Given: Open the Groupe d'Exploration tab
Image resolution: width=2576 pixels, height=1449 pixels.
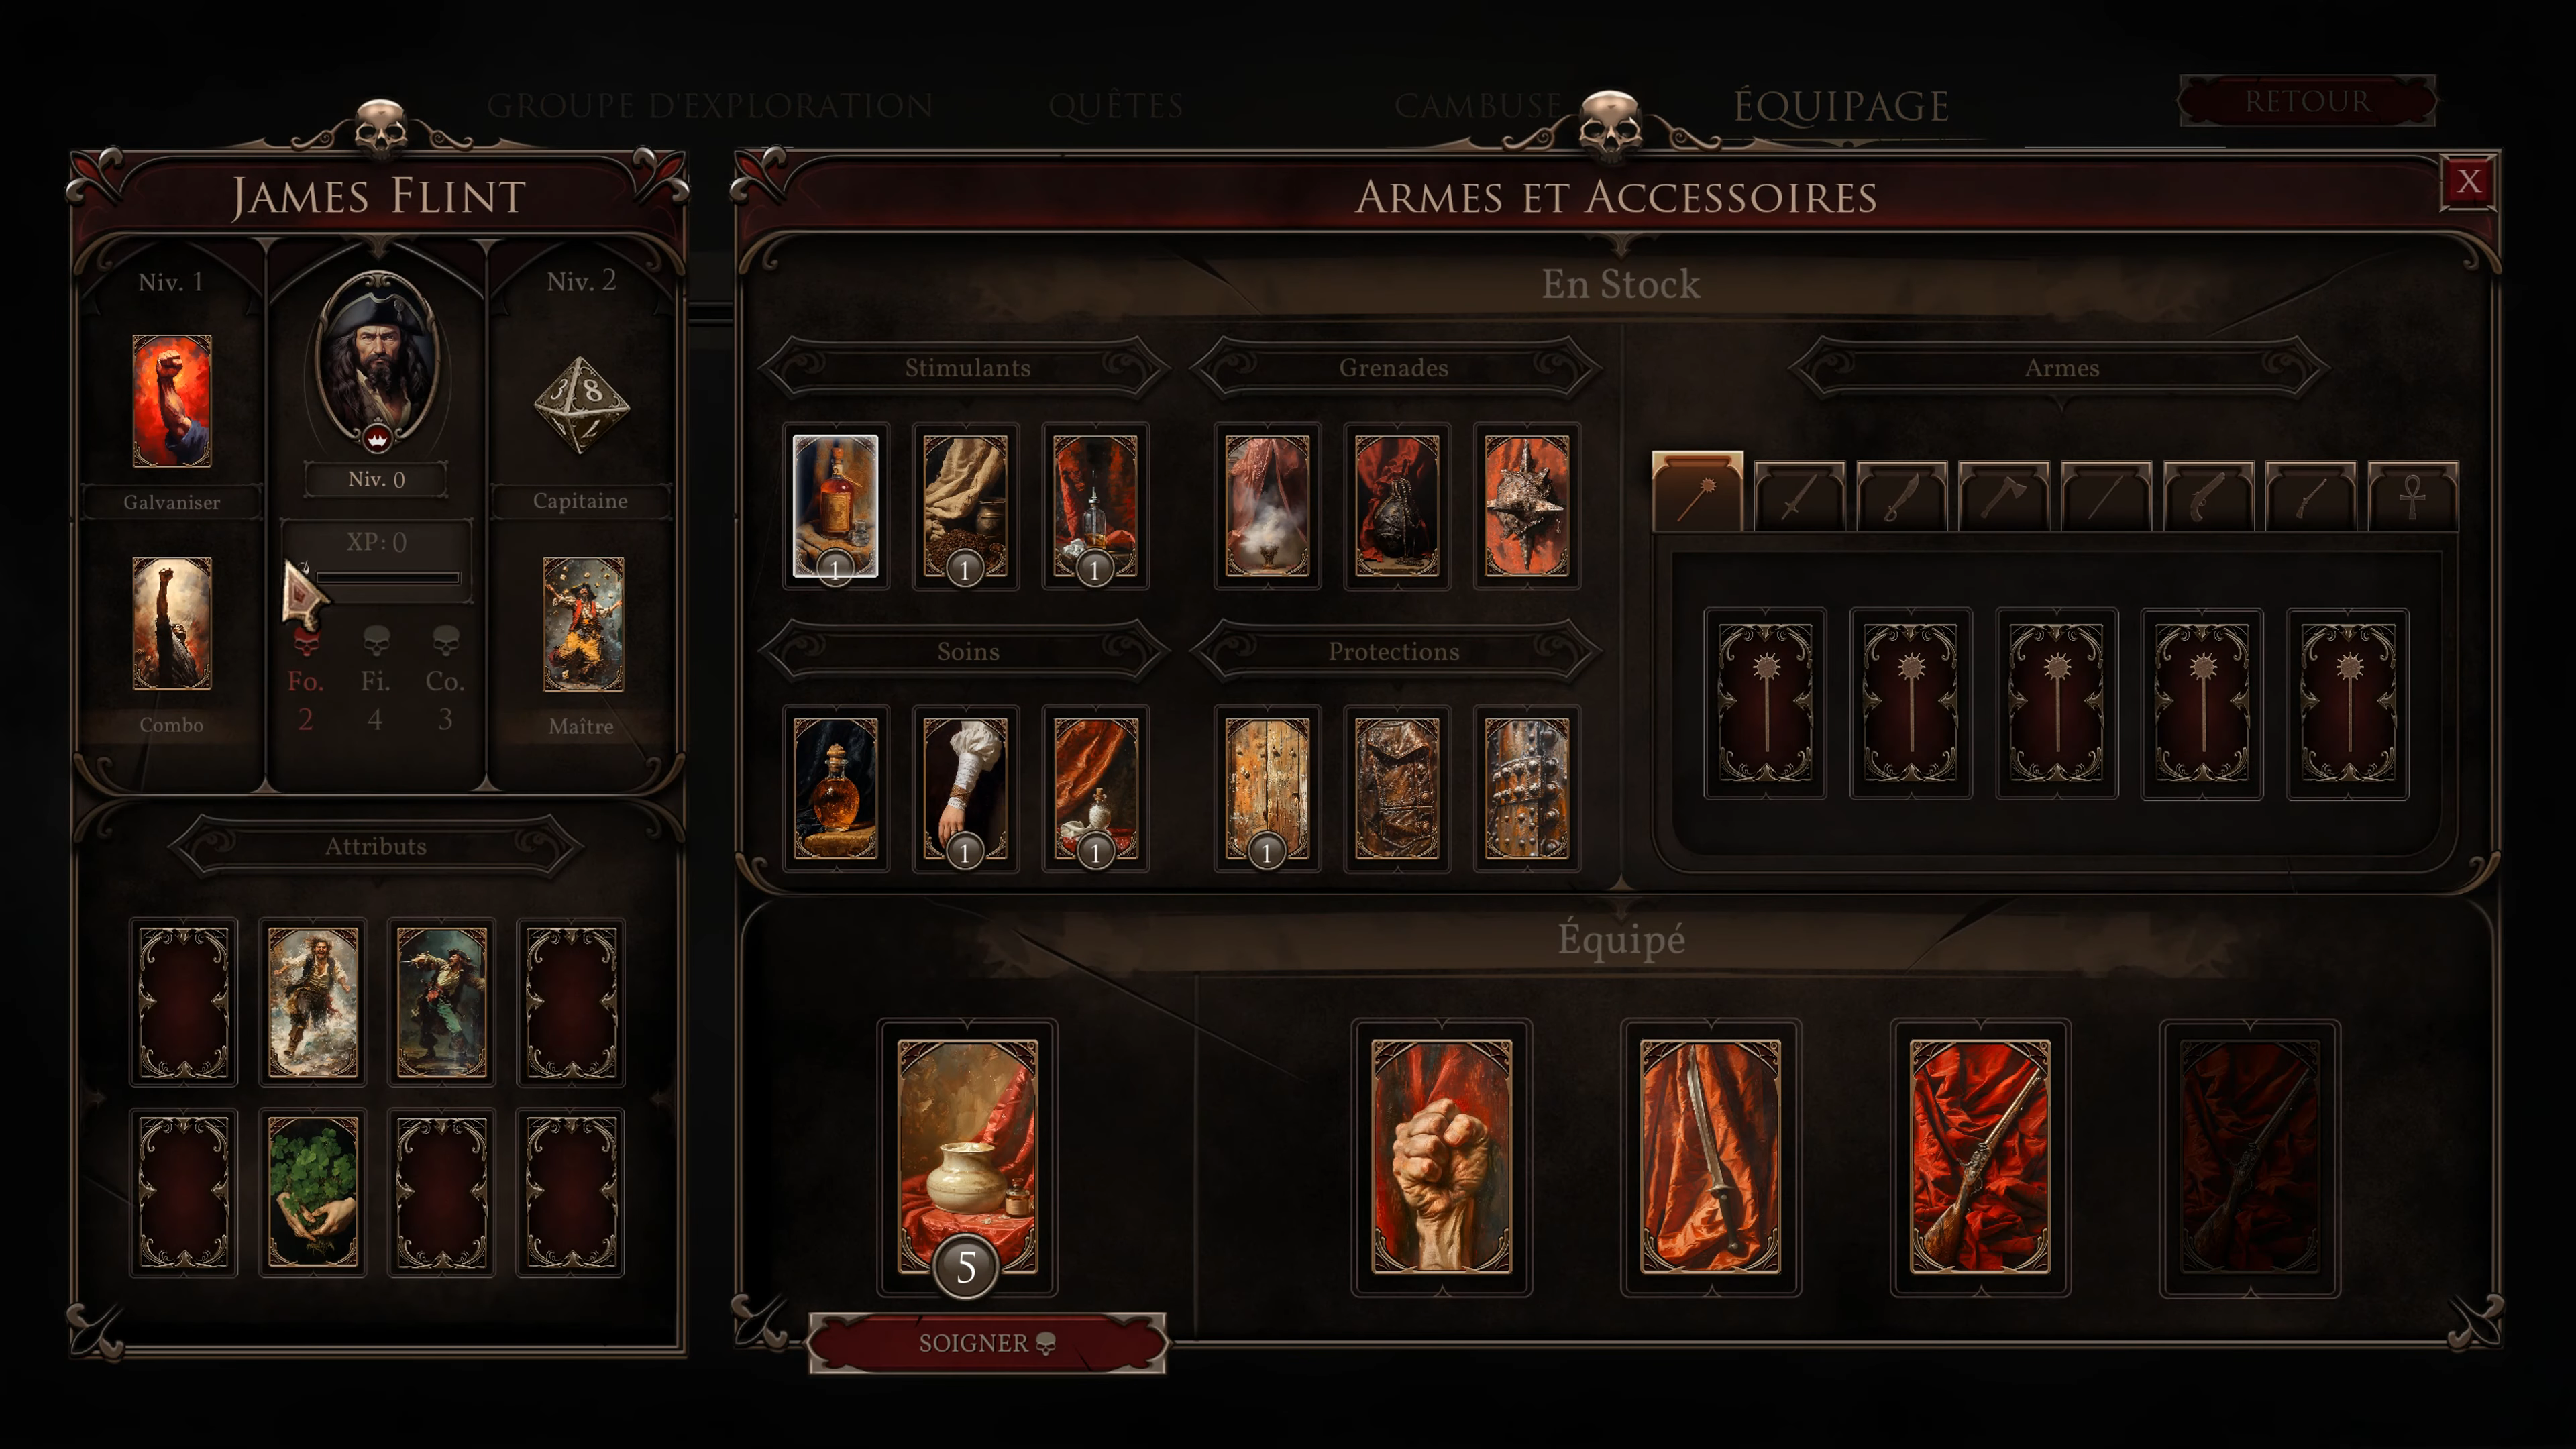Looking at the screenshot, I should (x=710, y=105).
